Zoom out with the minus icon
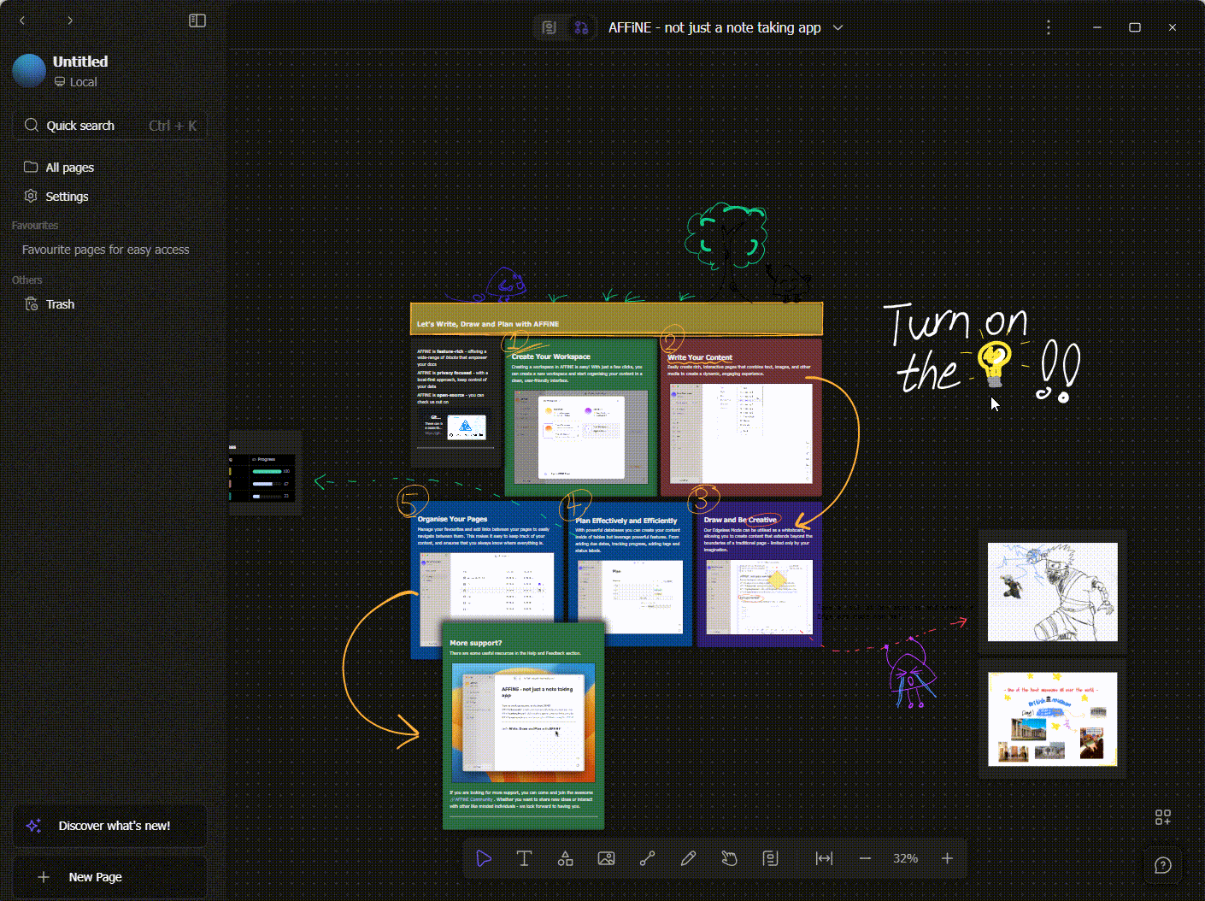 [865, 858]
